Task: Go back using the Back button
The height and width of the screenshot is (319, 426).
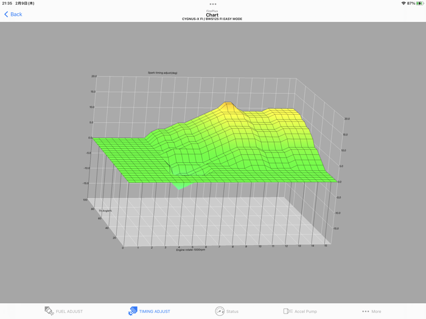Action: (x=13, y=15)
